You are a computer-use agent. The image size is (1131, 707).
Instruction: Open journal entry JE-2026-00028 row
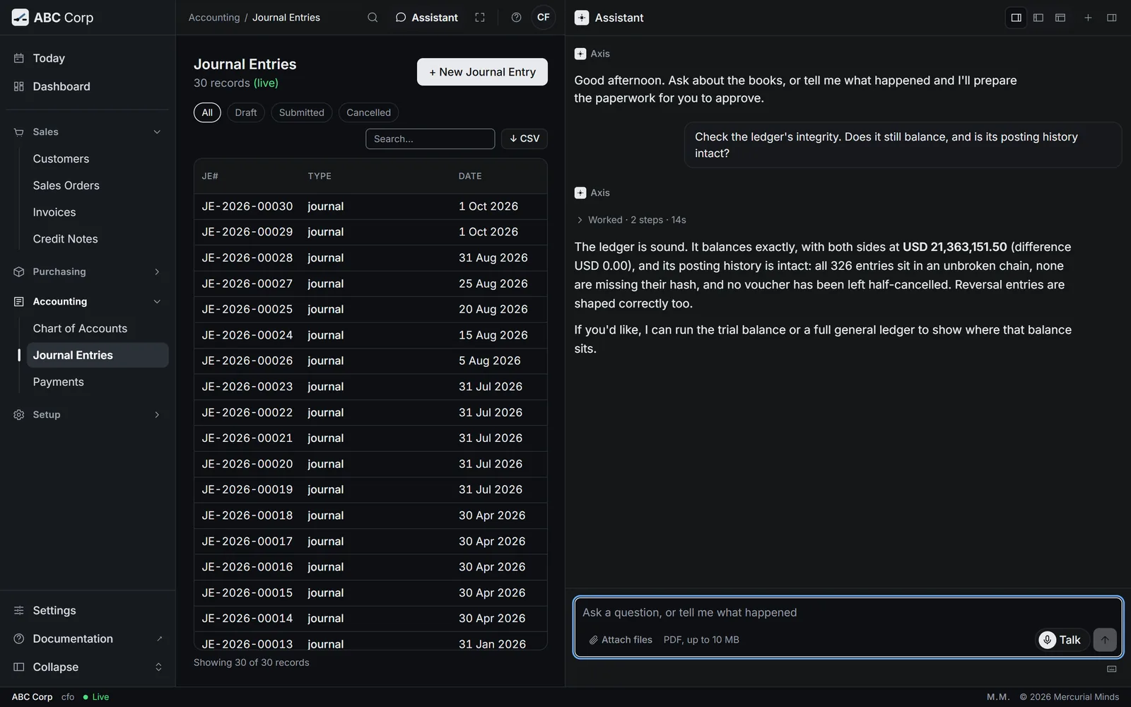[x=370, y=258]
